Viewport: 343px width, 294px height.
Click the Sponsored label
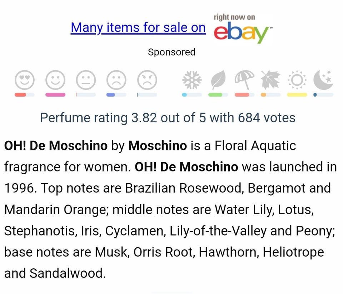(x=171, y=52)
